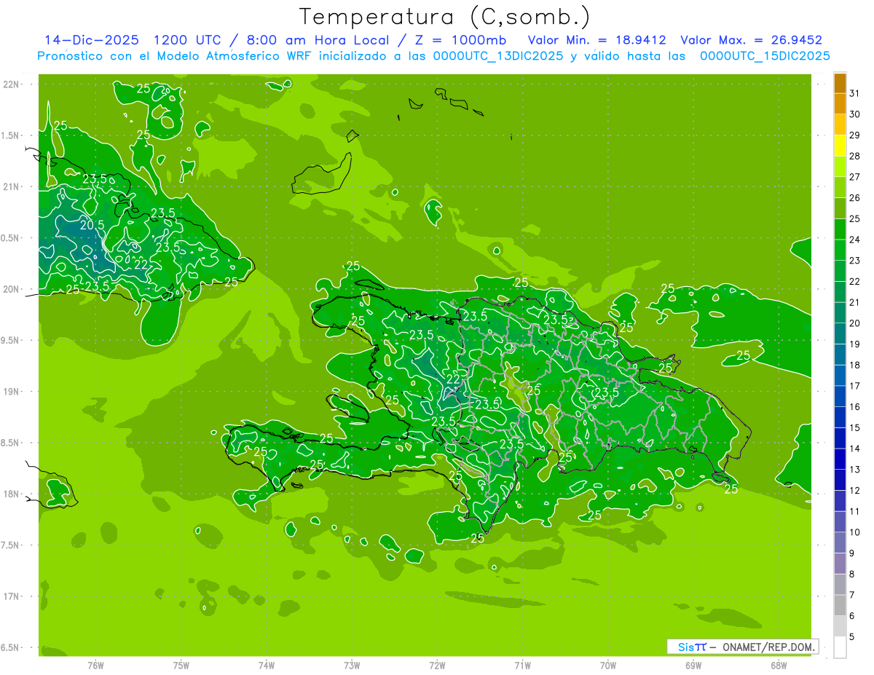Click the '31' color scale label

pyautogui.click(x=855, y=93)
